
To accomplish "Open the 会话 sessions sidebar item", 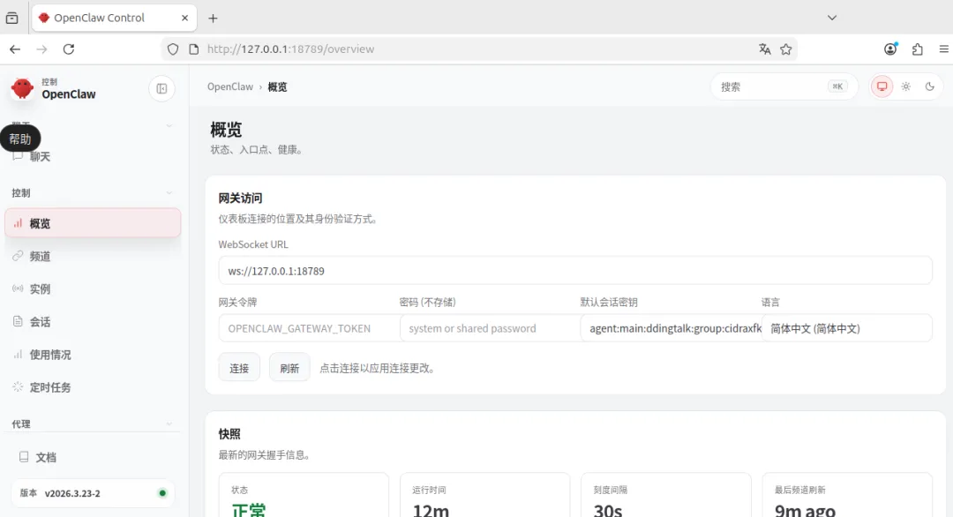I will (93, 322).
